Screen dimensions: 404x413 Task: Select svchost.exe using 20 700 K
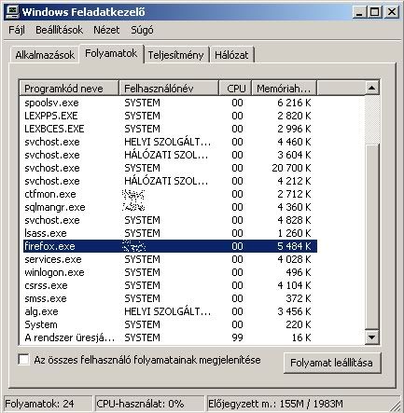click(170, 168)
